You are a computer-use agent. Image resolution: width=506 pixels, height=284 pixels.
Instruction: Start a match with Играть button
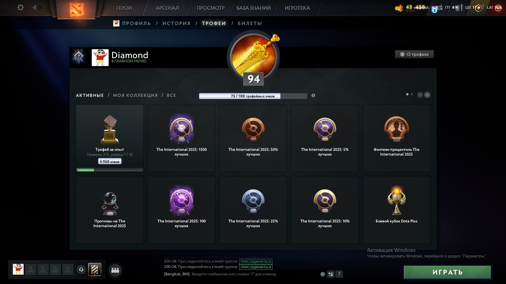point(447,272)
